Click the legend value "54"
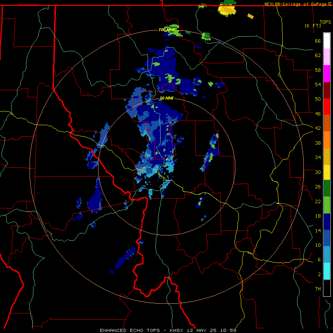Screen dimensions: 333x333 click(318, 84)
